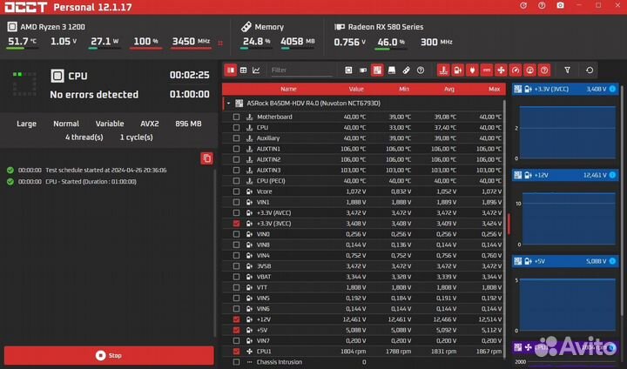Image resolution: width=627 pixels, height=369 pixels.
Task: Uncheck the +12V sensor checkbox
Action: point(236,319)
